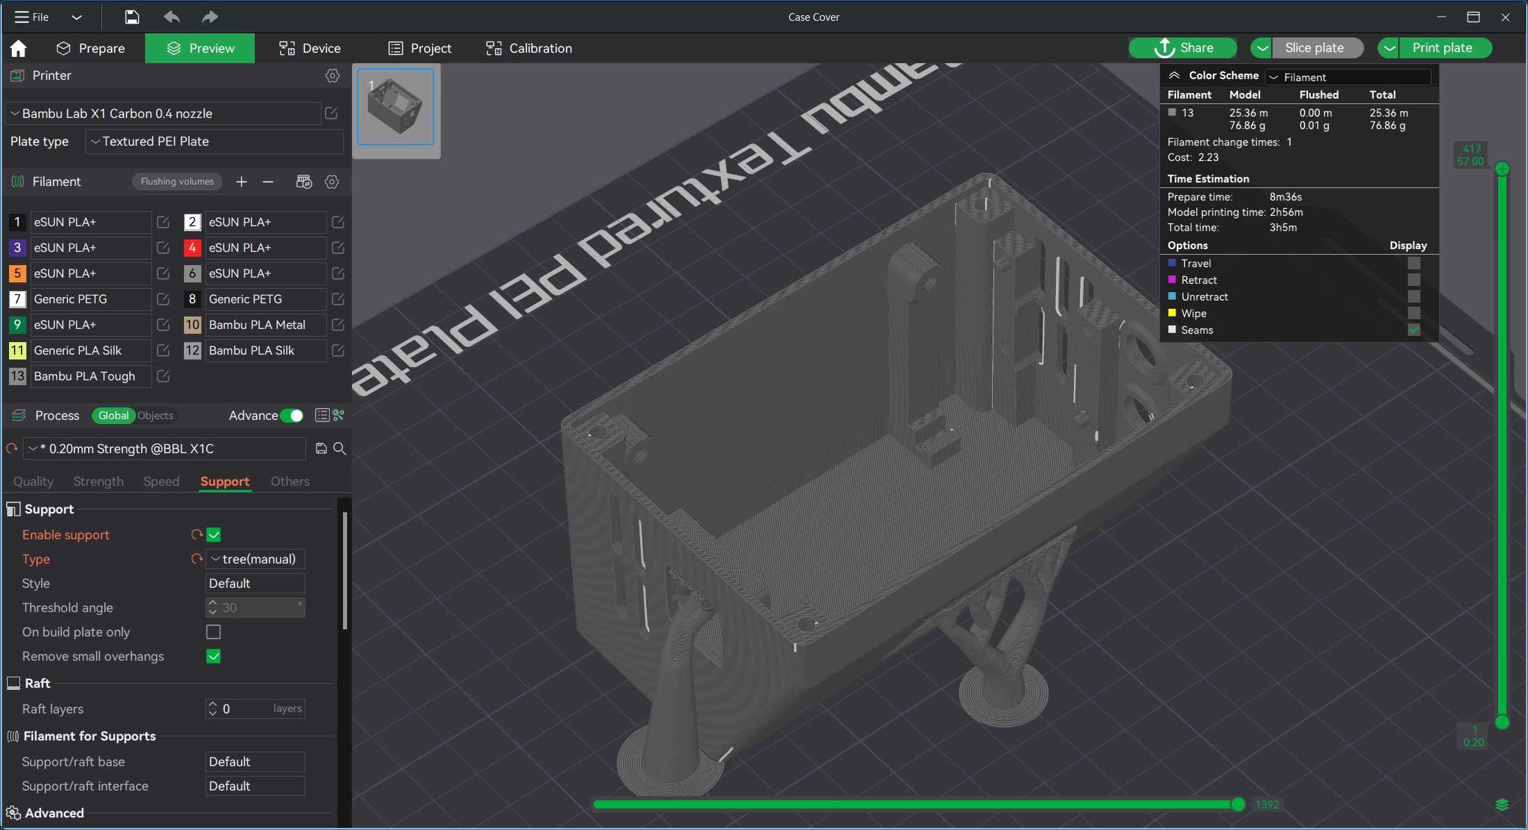The width and height of the screenshot is (1528, 830).
Task: Select the Global process scope
Action: [x=113, y=416]
